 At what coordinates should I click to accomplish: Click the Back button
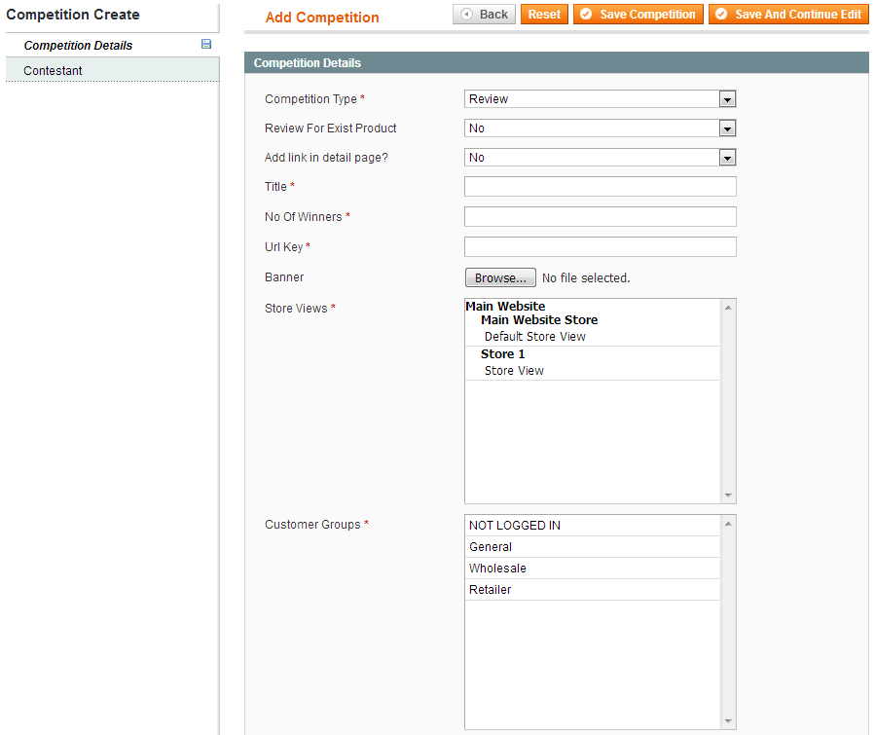pyautogui.click(x=484, y=15)
